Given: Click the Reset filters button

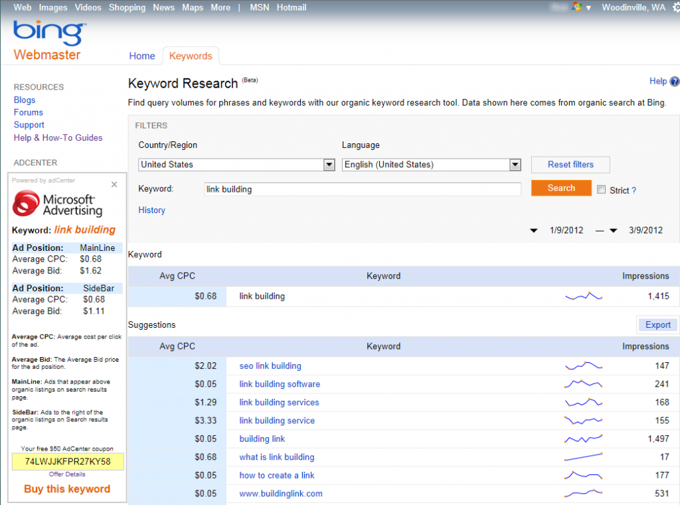Looking at the screenshot, I should 570,165.
